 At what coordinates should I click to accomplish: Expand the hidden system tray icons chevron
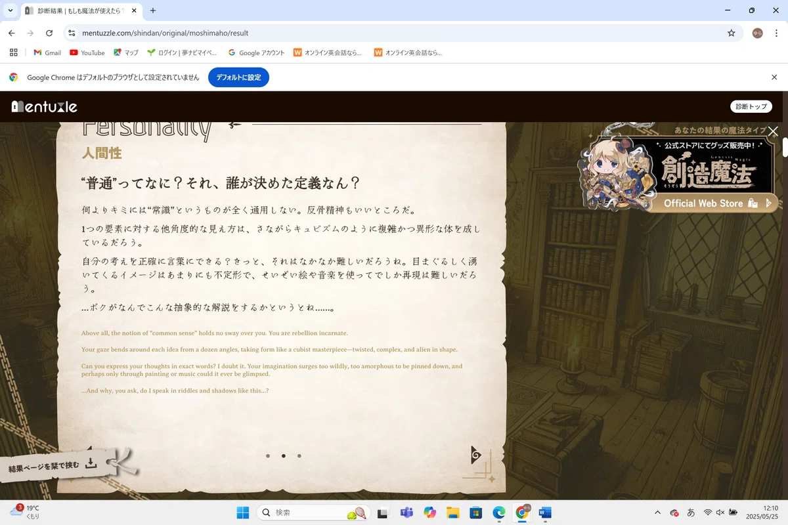coord(657,513)
